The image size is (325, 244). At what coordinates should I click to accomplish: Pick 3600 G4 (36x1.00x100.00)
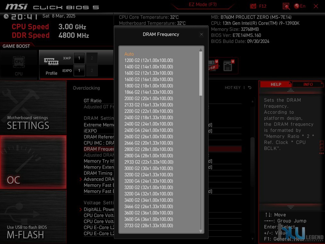tap(149, 219)
